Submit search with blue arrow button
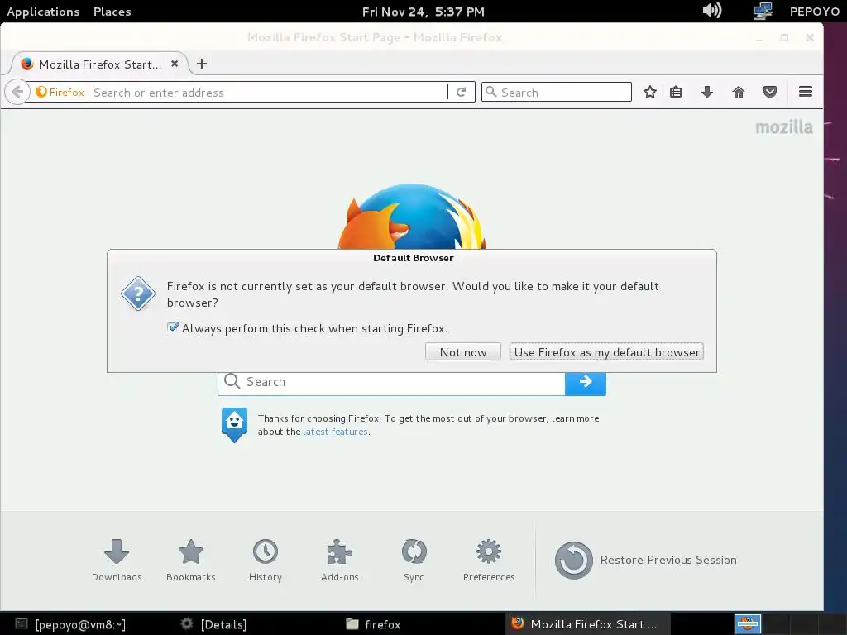The height and width of the screenshot is (635, 847). pos(586,382)
